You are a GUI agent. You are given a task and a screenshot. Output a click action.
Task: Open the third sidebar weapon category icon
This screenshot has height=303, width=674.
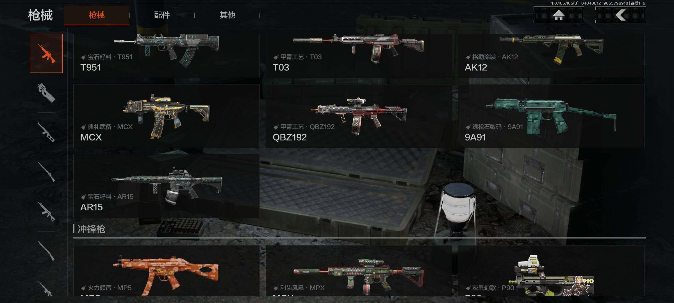tap(46, 132)
